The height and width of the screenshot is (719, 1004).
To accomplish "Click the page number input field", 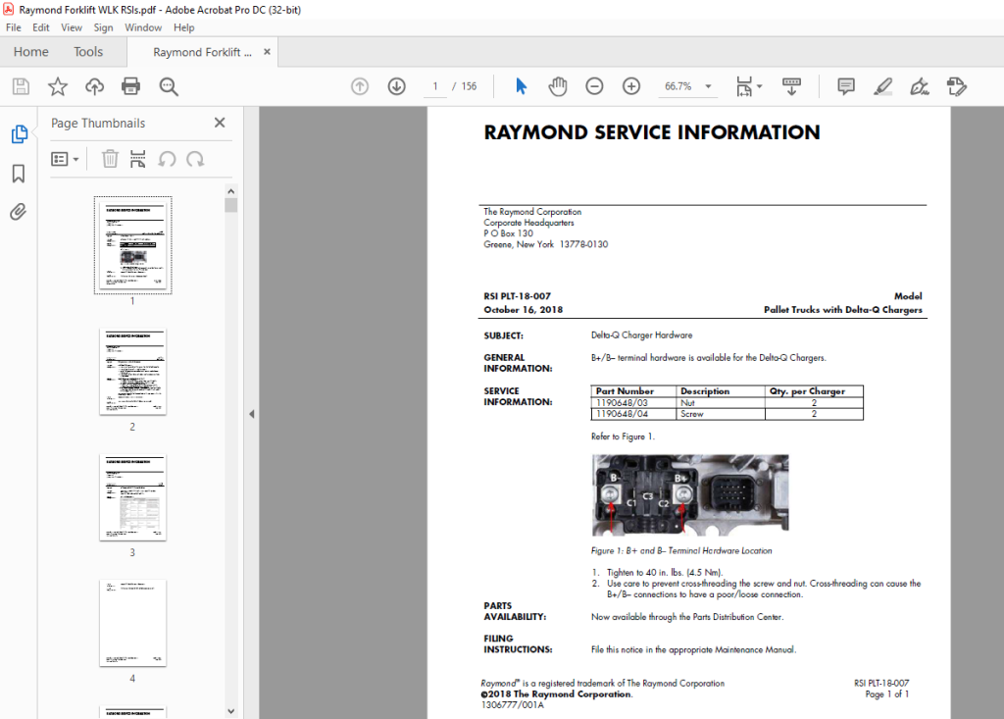I will click(435, 86).
